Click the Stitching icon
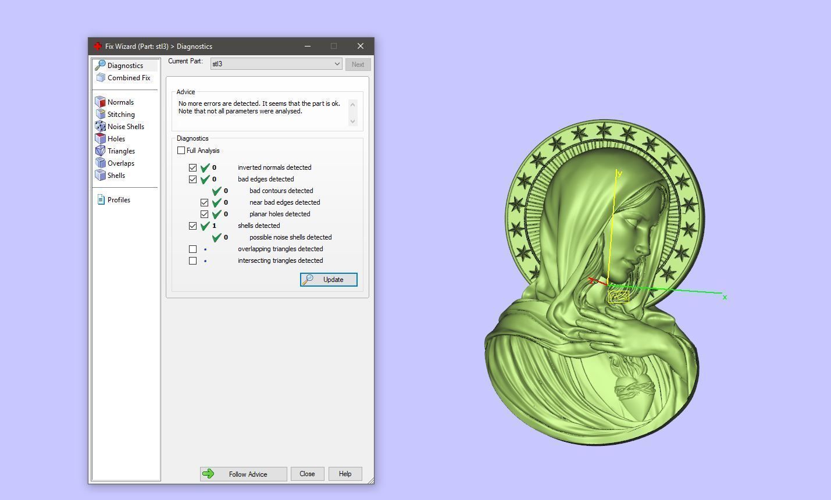Screen dimensions: 831x500 (x=101, y=114)
